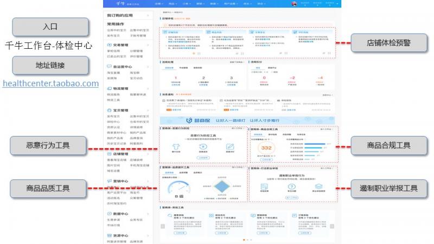Screen dimensions: 434x244
Task: Click the round middle icon in 恶意行为防控工具 panel
Action: (203, 146)
